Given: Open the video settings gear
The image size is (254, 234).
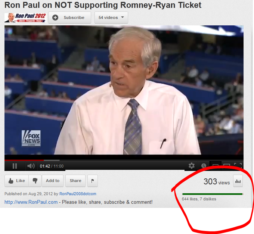Looking at the screenshot, I should (x=192, y=166).
